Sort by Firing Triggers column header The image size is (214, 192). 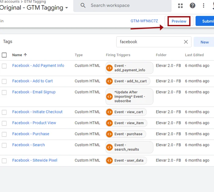[118, 55]
